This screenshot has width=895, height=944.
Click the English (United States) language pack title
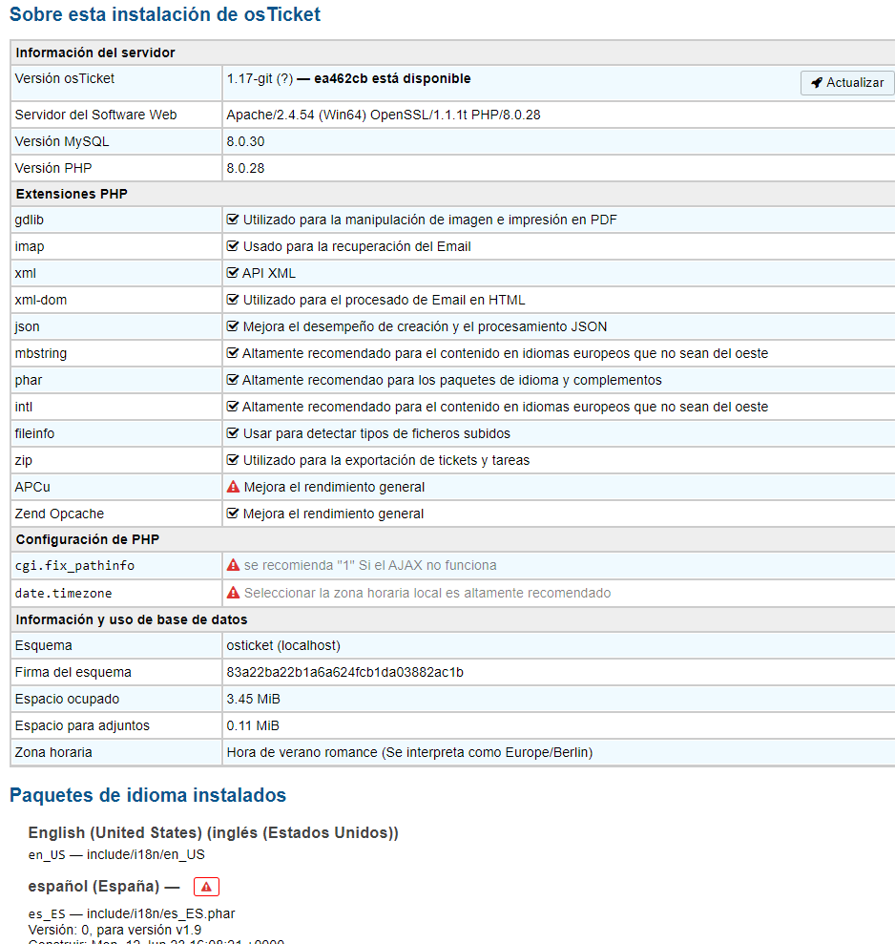[x=213, y=833]
